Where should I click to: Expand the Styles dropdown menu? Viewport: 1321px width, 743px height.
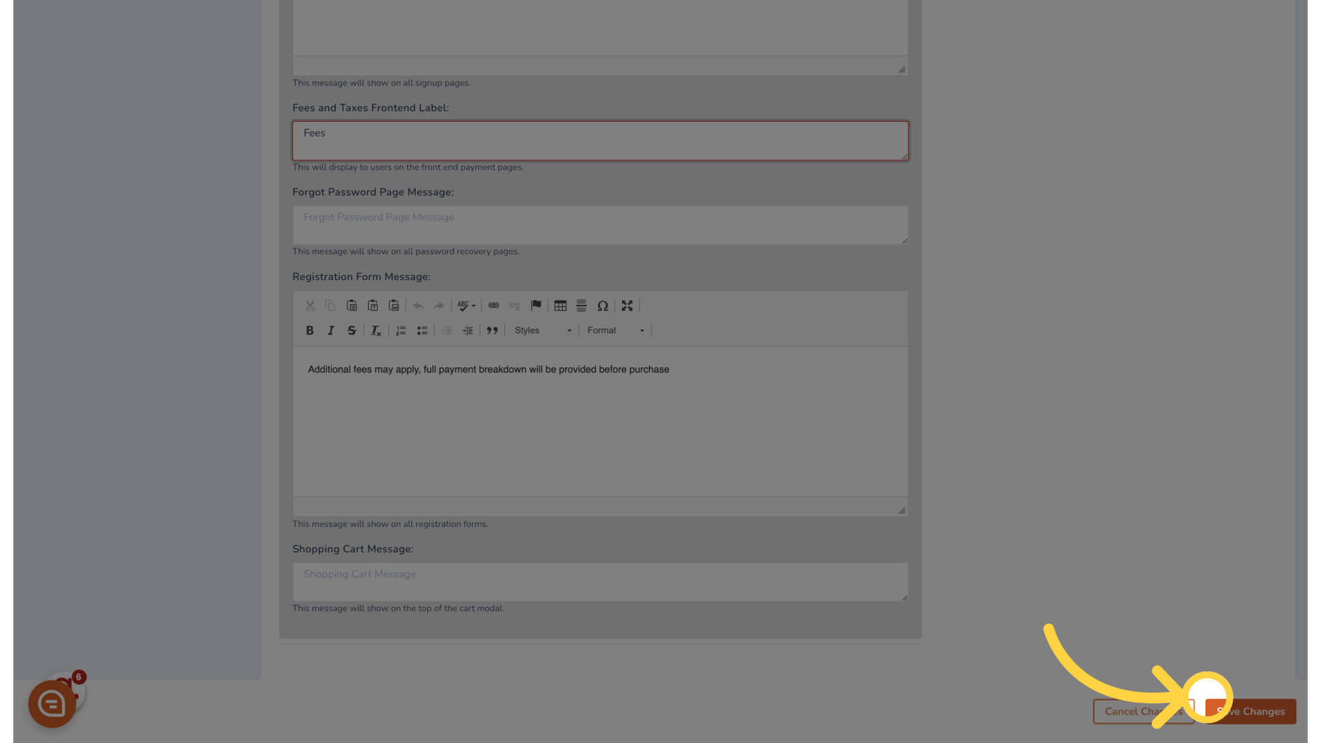tap(541, 330)
